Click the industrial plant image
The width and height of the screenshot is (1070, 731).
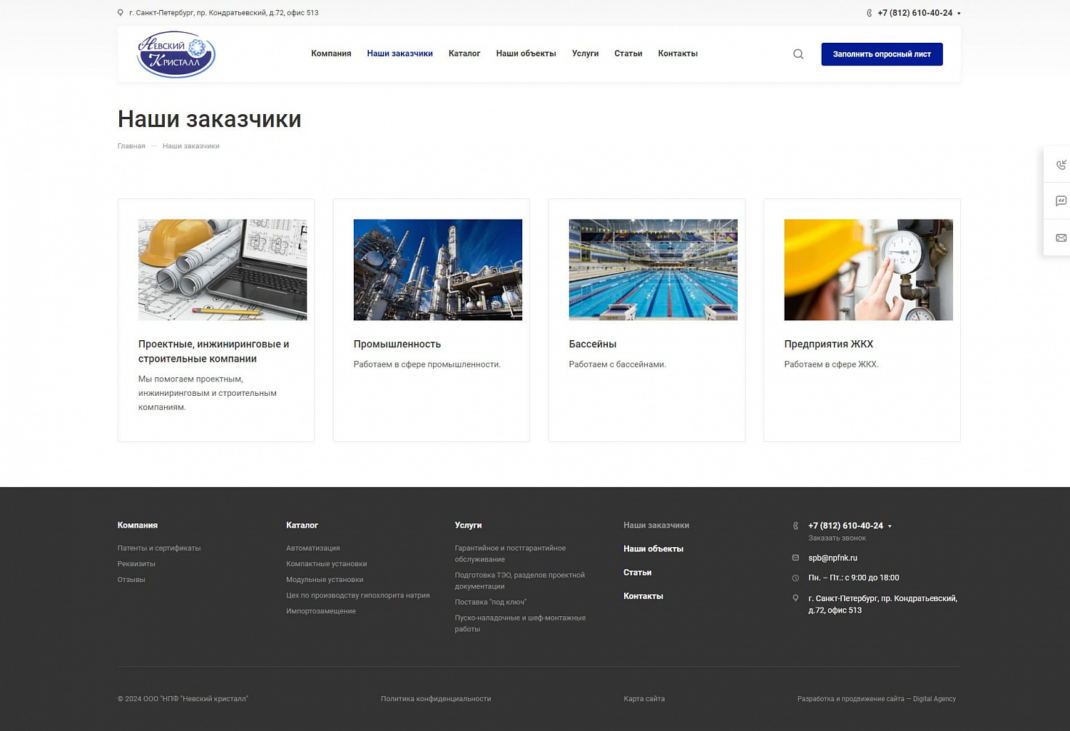click(x=438, y=270)
